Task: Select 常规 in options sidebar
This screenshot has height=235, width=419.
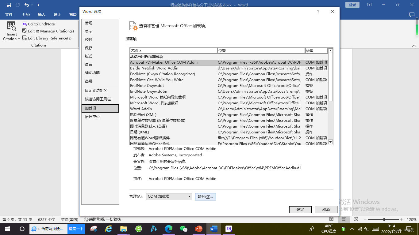Action: 100,23
